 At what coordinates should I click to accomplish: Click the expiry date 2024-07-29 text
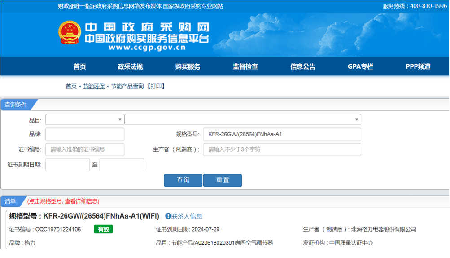pos(205,229)
